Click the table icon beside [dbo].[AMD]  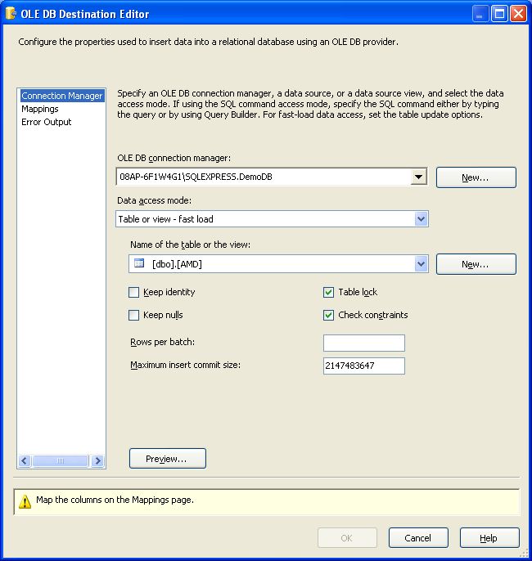point(139,263)
